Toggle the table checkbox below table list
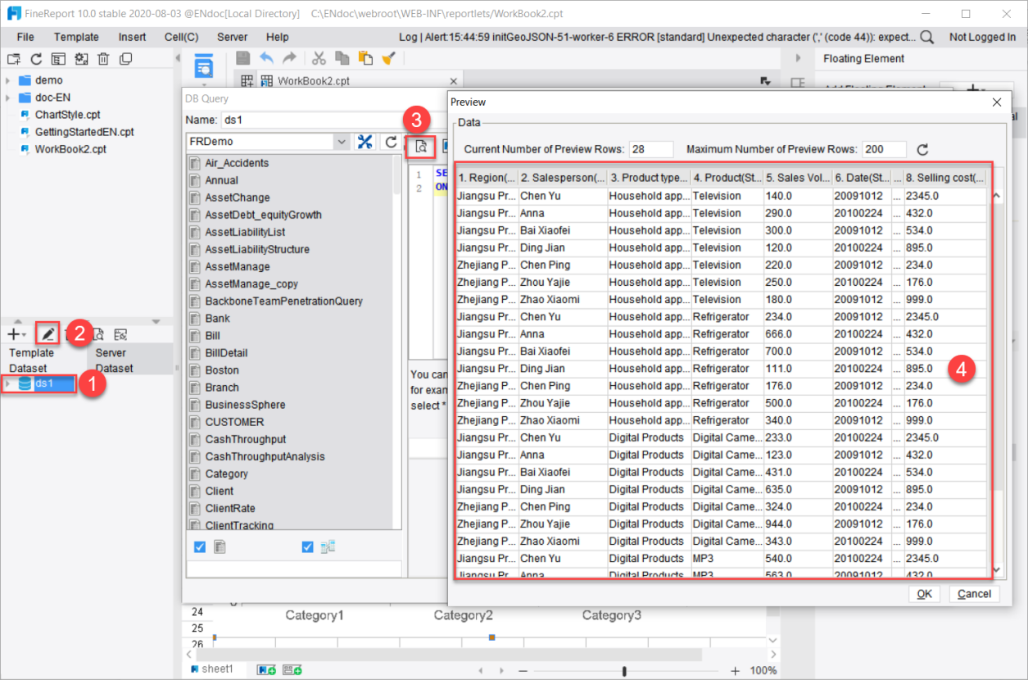Image resolution: width=1028 pixels, height=680 pixels. [x=200, y=546]
